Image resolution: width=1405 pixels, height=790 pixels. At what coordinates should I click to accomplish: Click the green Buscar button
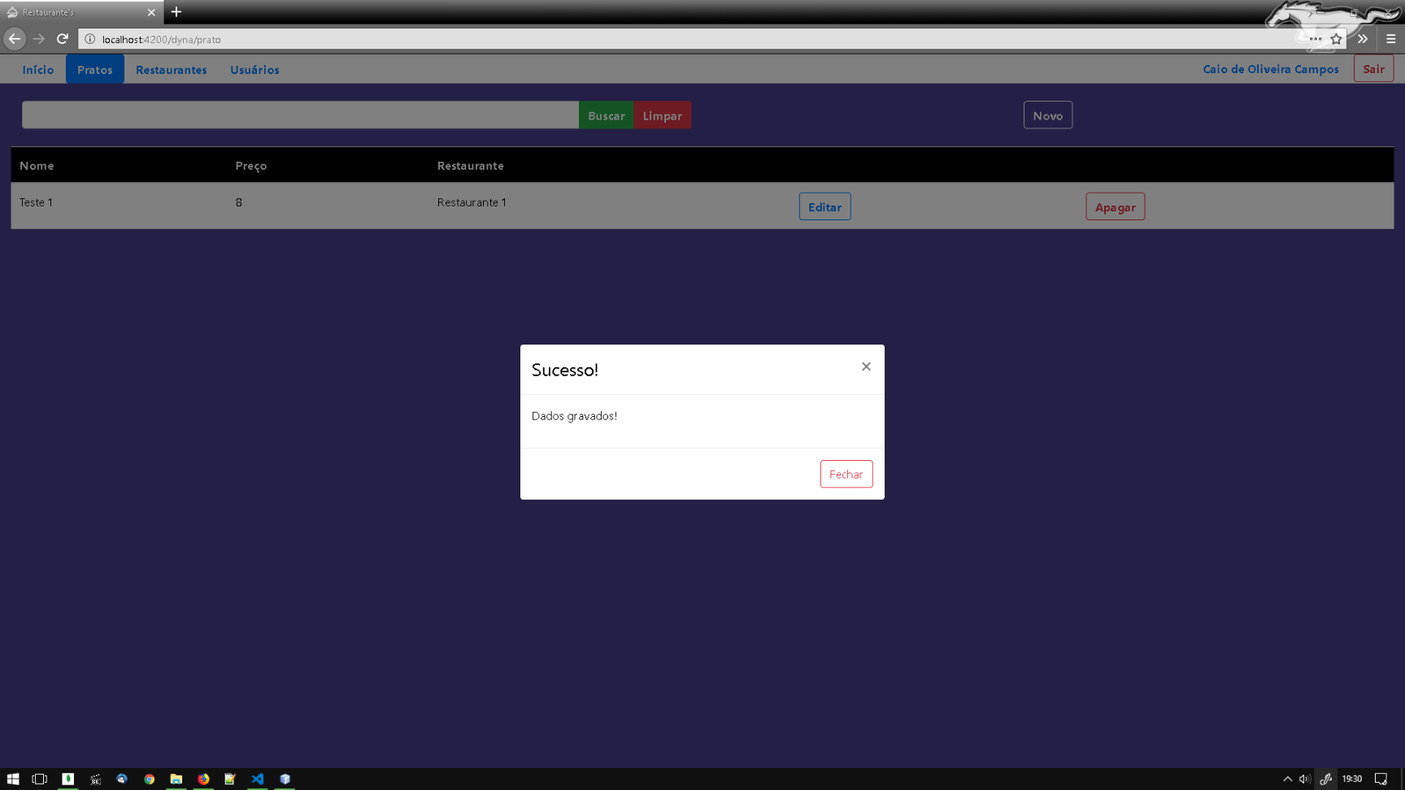(607, 115)
